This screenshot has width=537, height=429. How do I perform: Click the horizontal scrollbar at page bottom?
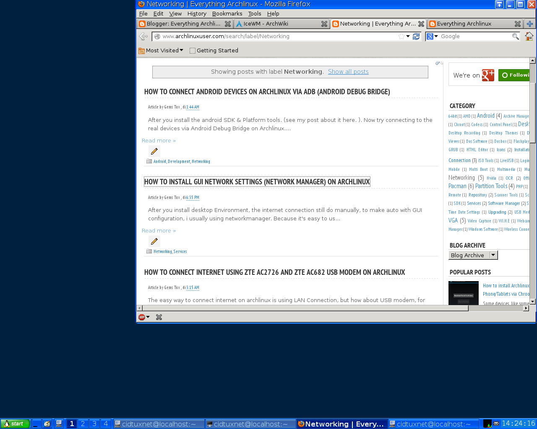(305, 308)
